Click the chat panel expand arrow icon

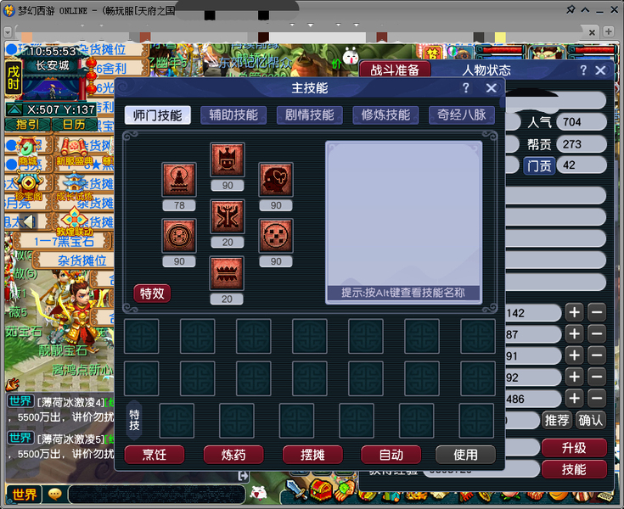[x=243, y=476]
